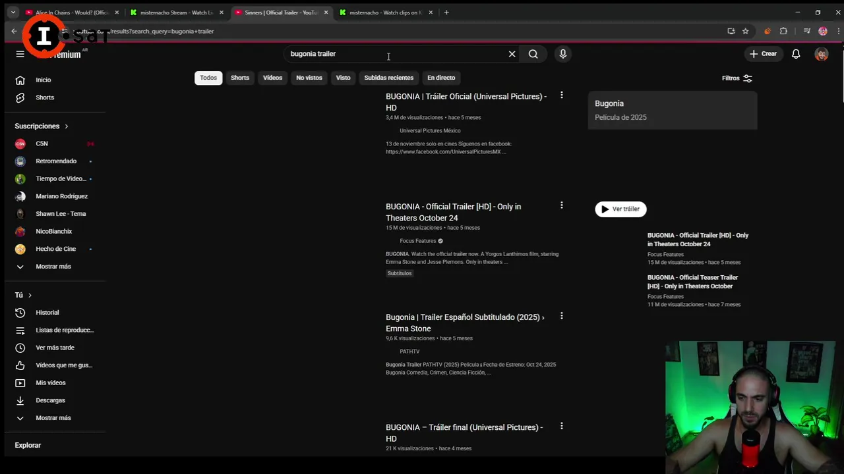The image size is (844, 474).
Task: Open options for BUGONIA Tráiler Oficial video
Action: (x=561, y=95)
